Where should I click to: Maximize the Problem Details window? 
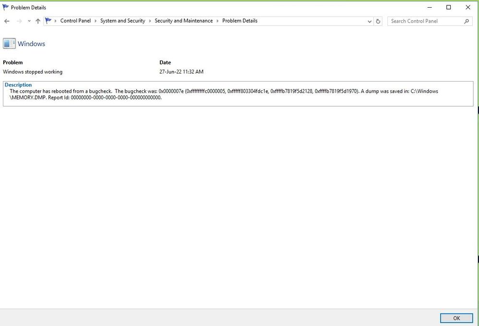point(448,7)
